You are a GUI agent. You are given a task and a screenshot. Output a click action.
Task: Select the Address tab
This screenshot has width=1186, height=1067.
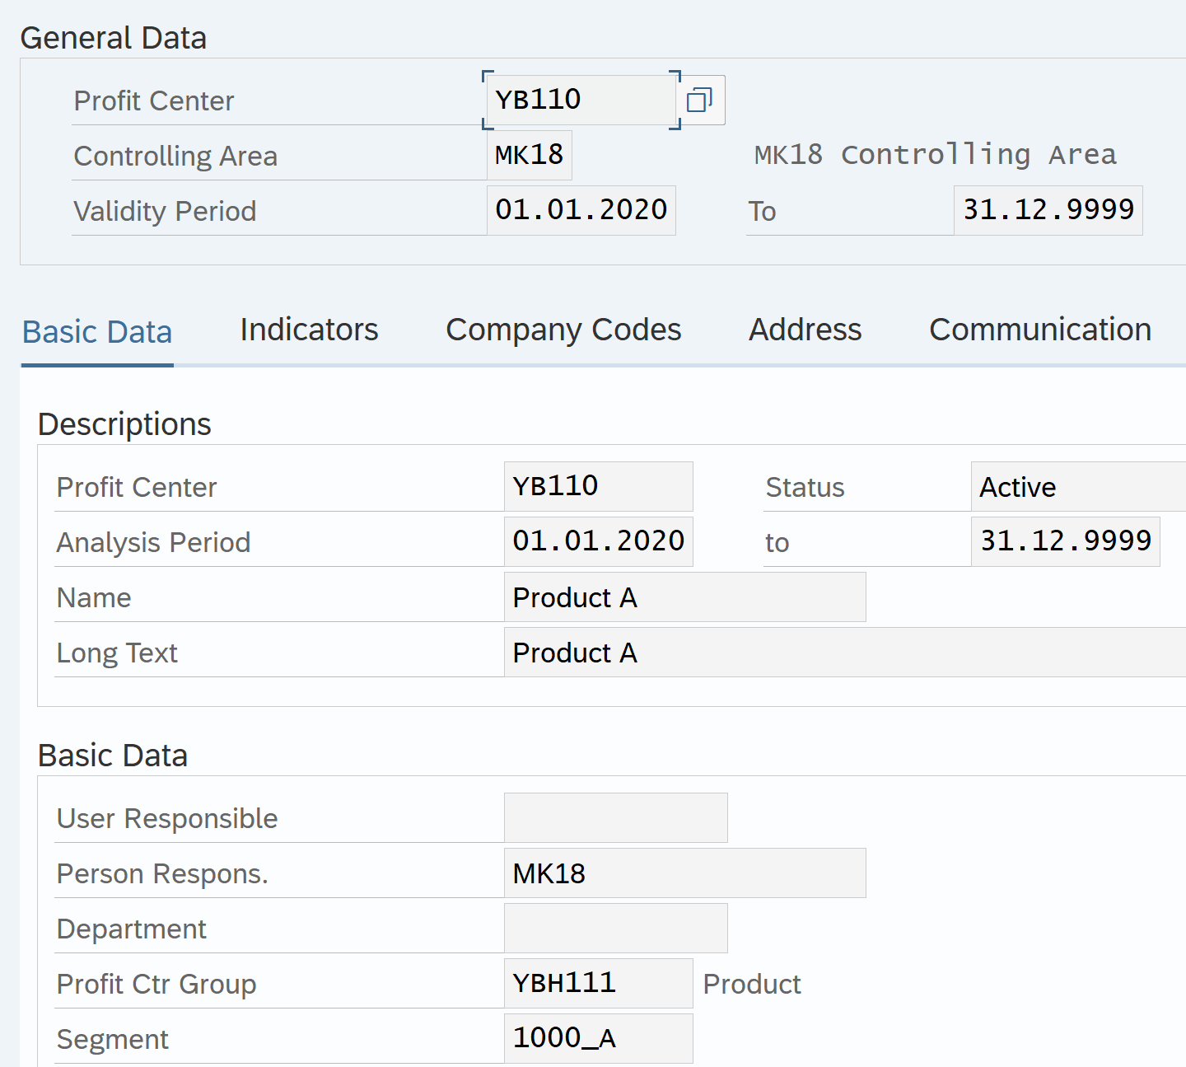tap(805, 330)
